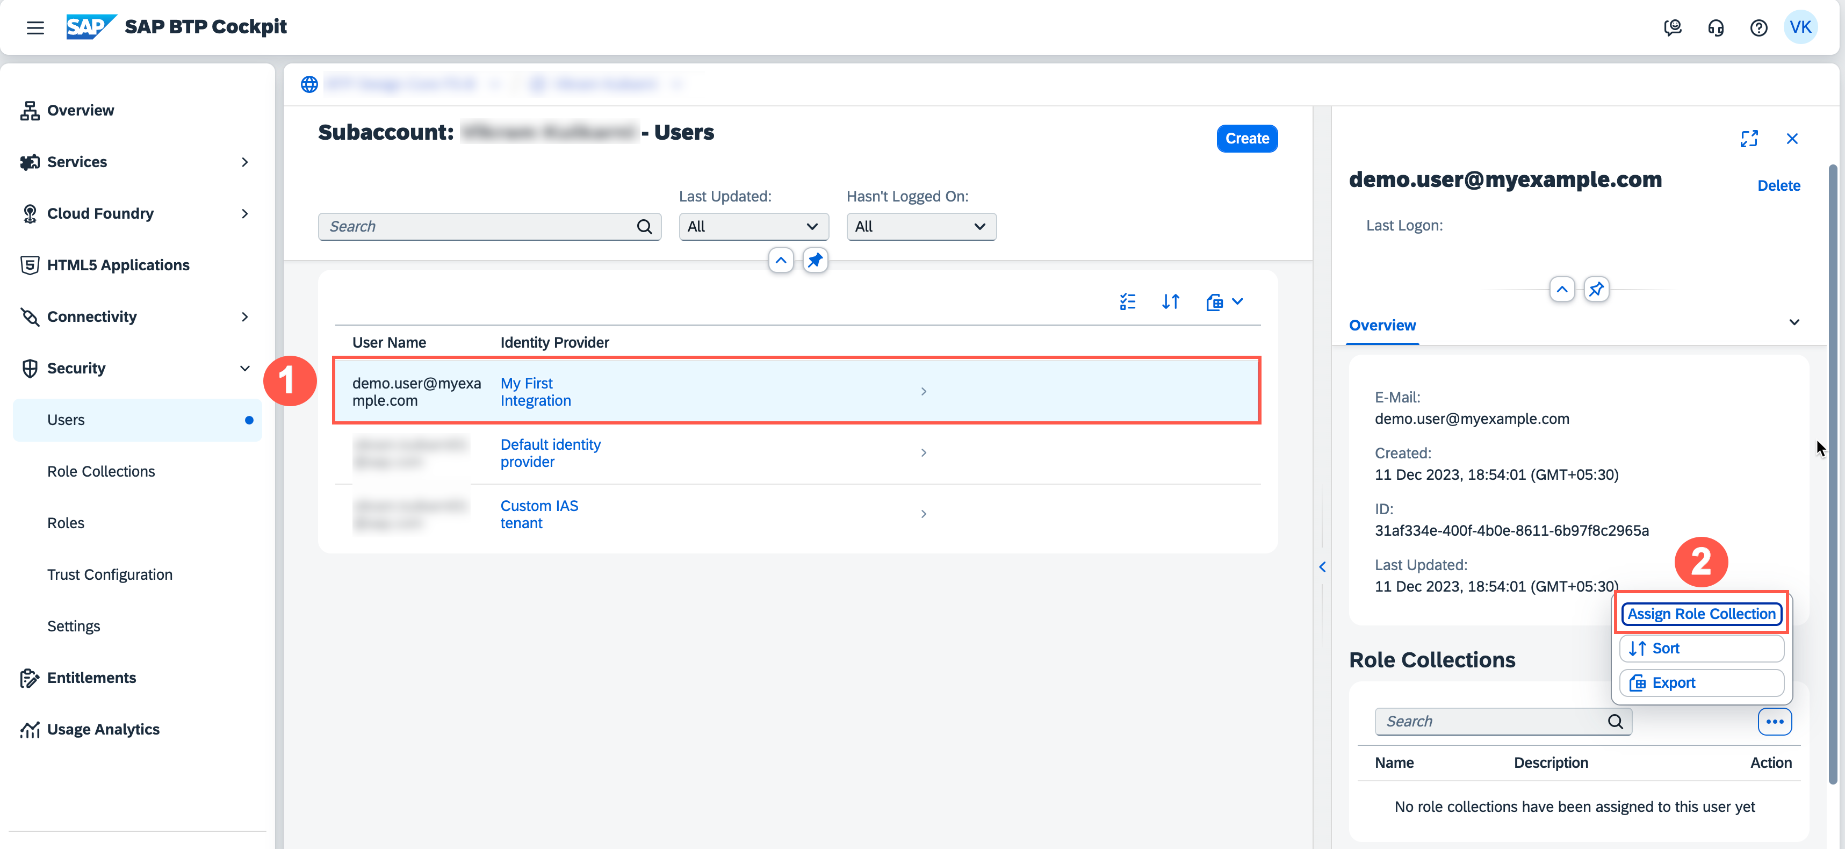
Task: Open details arrow for Default identity provider row
Action: [x=923, y=453]
